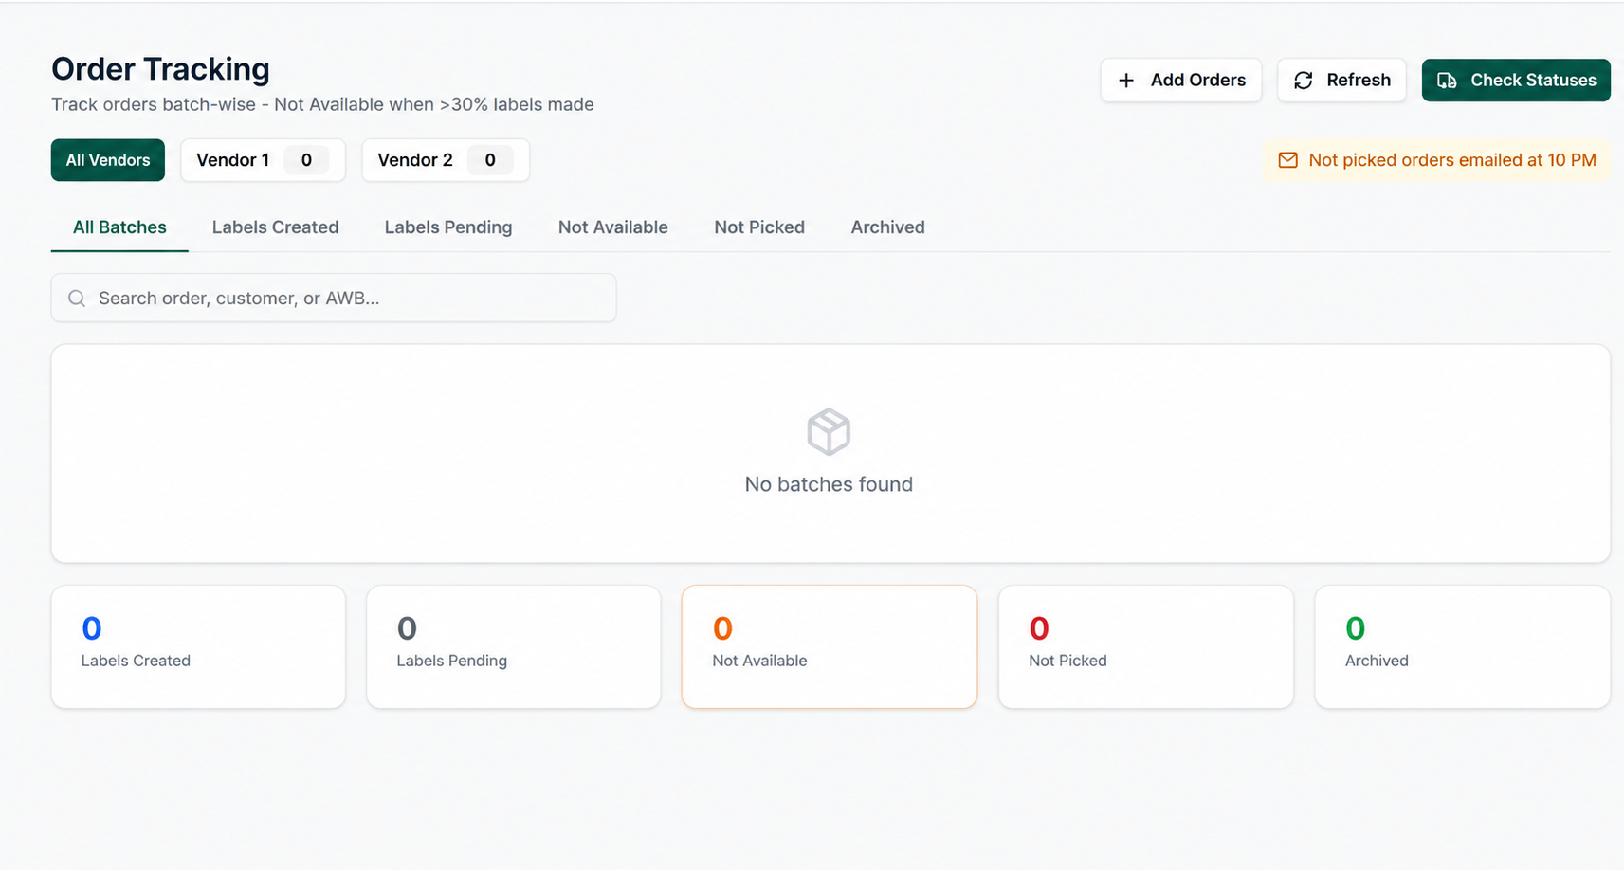Open the Labels Pending tab
The height and width of the screenshot is (870, 1624).
[448, 227]
